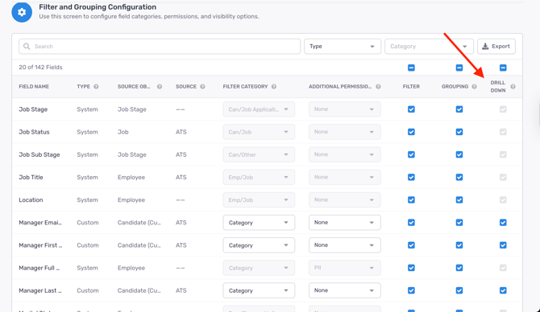Open Filter Category dropdown for Manager Emai.. row
Image resolution: width=540 pixels, height=312 pixels.
point(259,223)
